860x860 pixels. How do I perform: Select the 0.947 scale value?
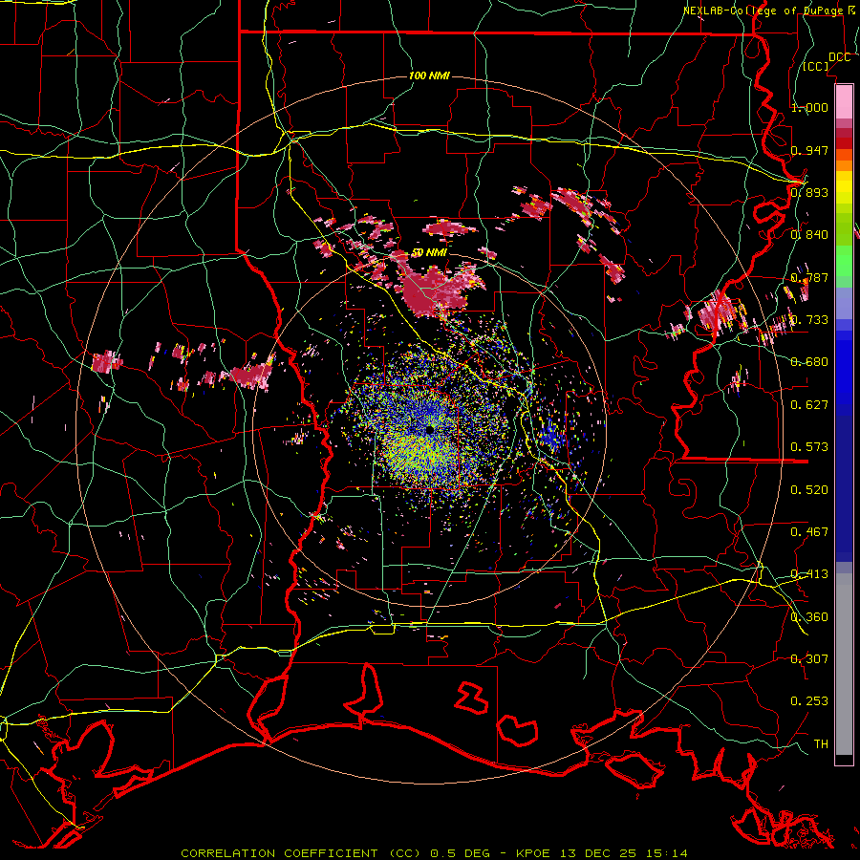[x=809, y=150]
